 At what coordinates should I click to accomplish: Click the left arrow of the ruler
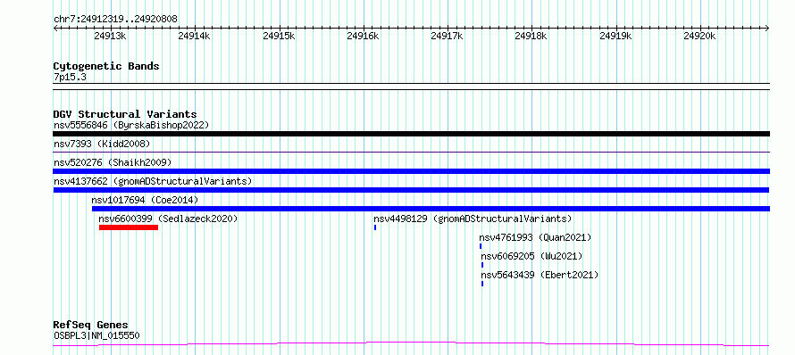coord(55,29)
